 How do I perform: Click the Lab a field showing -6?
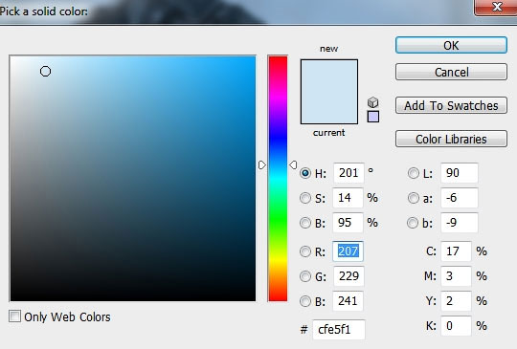[460, 198]
